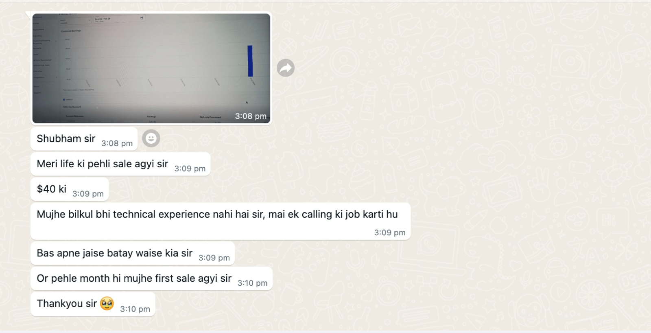Open emoji reaction for 'Shubham sir' message
The width and height of the screenshot is (651, 333).
tap(151, 138)
